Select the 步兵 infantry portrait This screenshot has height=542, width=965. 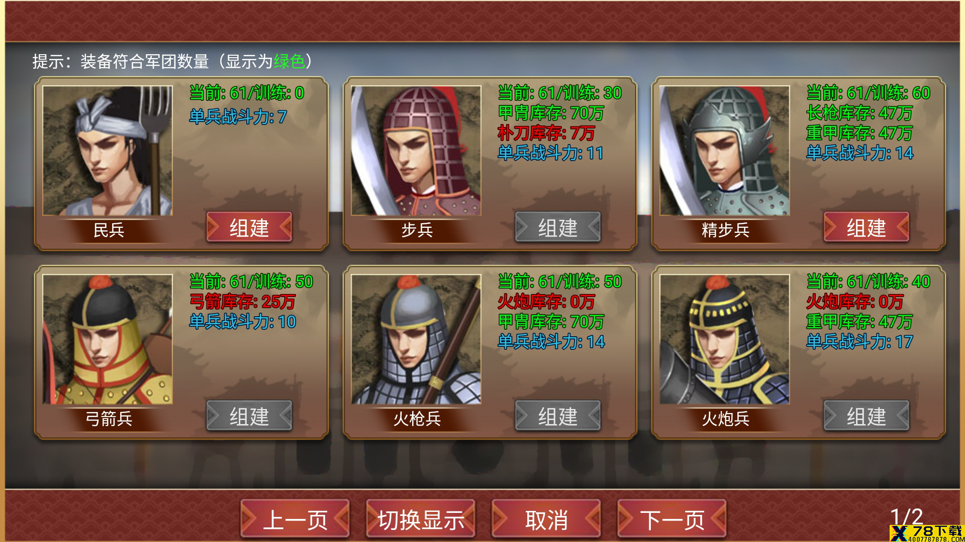tap(416, 151)
